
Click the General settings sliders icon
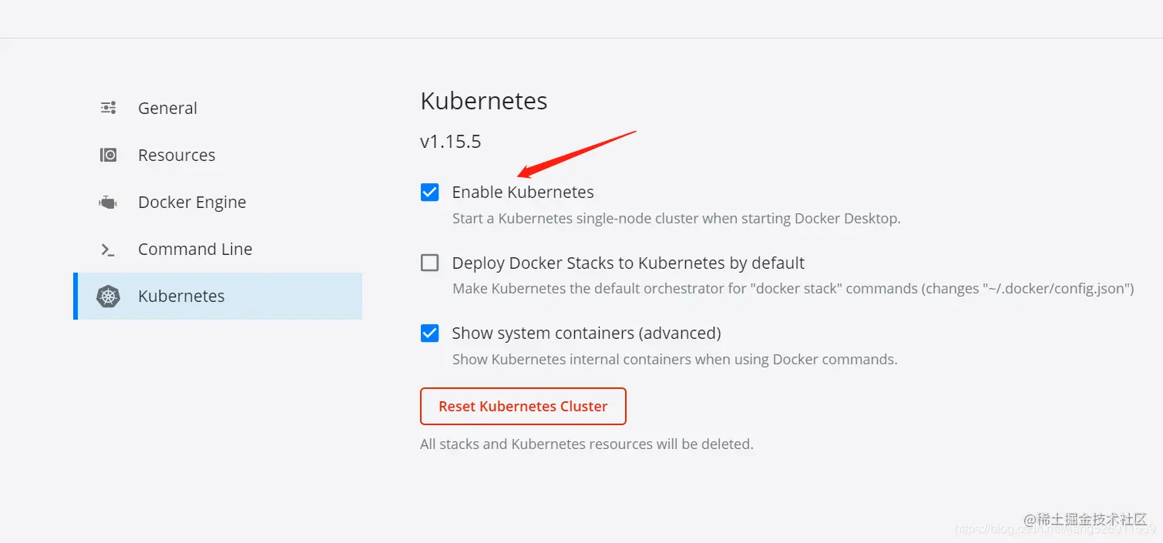click(109, 108)
